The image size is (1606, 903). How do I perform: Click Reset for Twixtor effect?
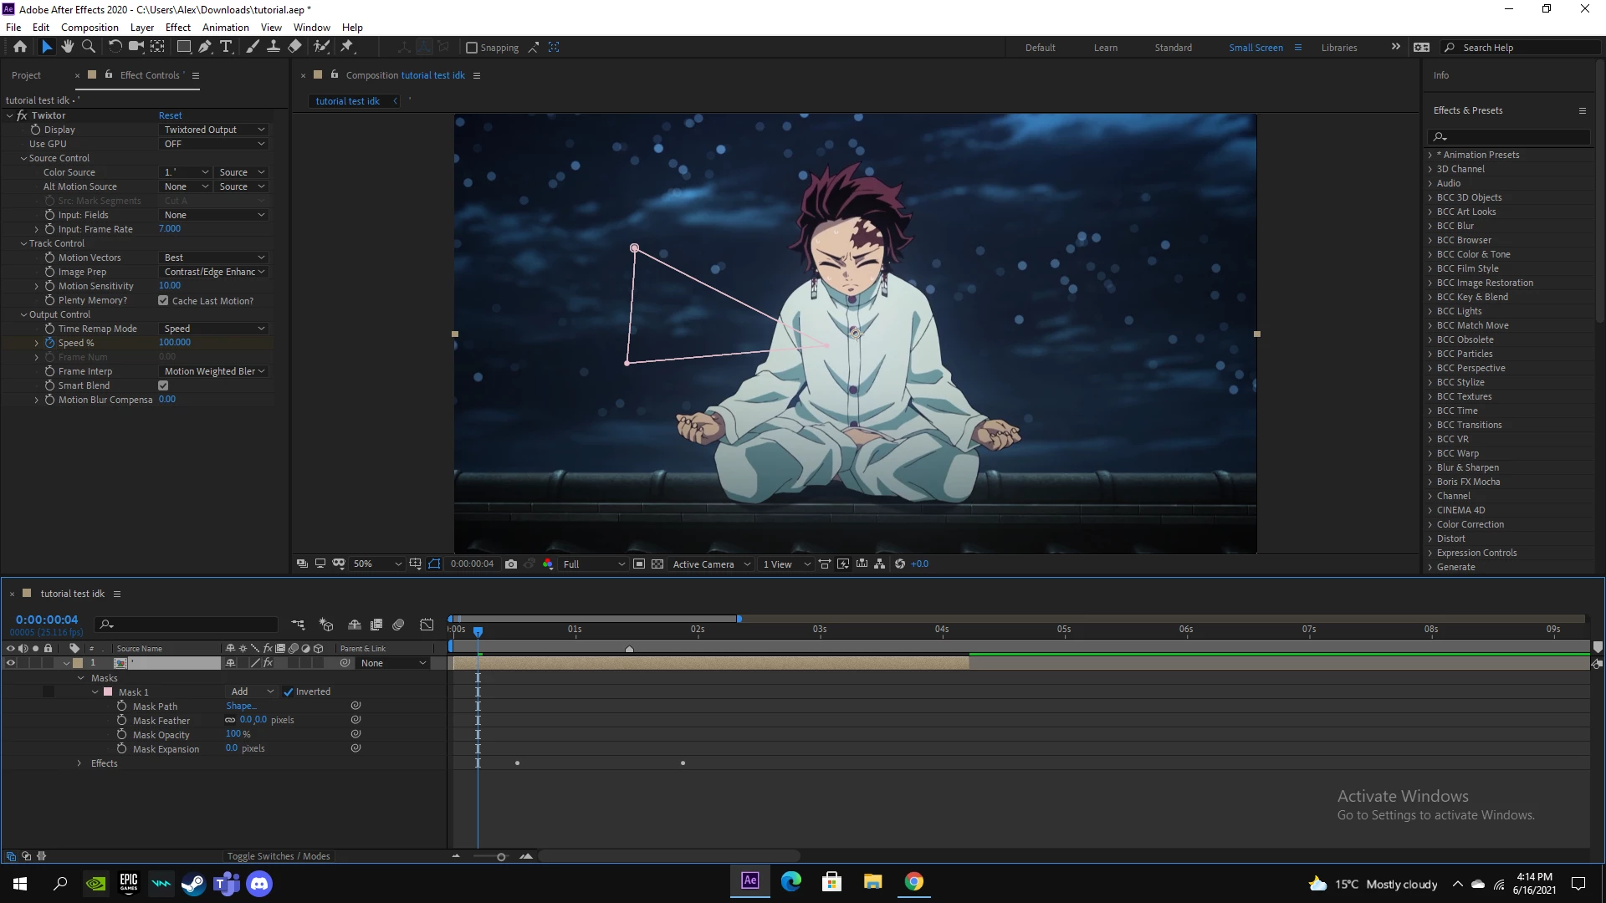click(x=170, y=115)
